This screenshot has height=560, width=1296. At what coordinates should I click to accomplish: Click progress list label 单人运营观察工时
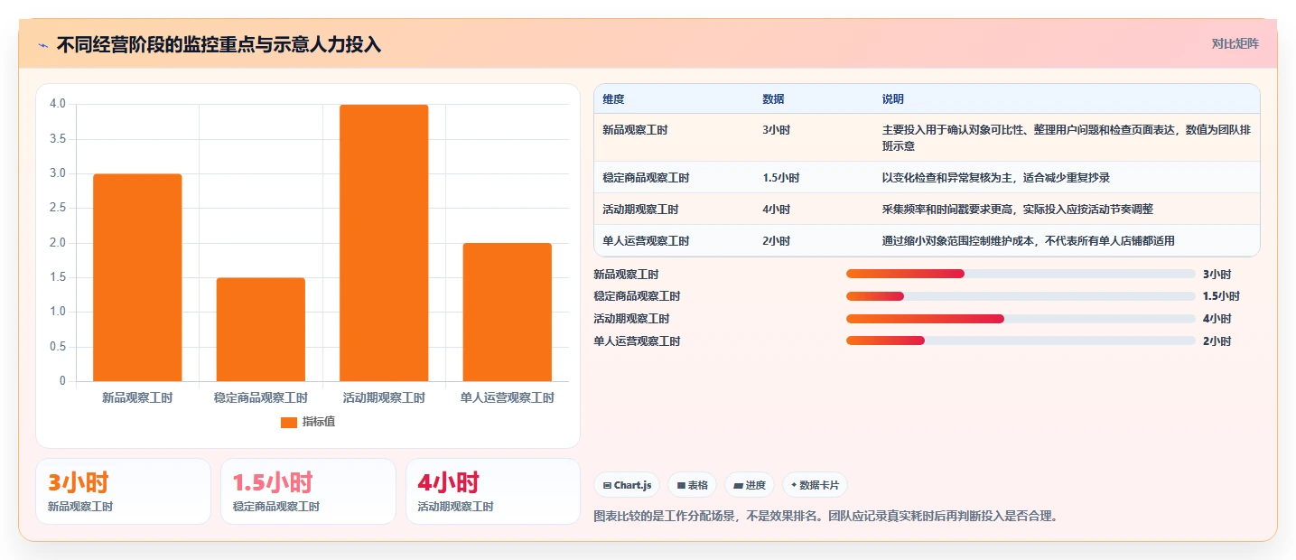[637, 341]
